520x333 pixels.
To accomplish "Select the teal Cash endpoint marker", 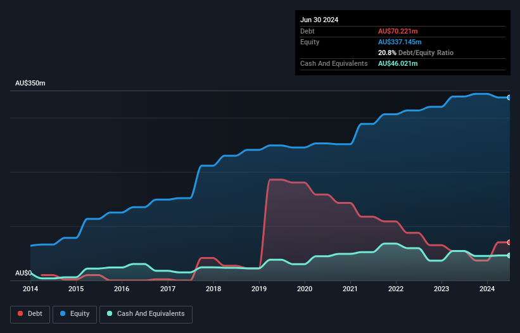I will click(x=509, y=256).
